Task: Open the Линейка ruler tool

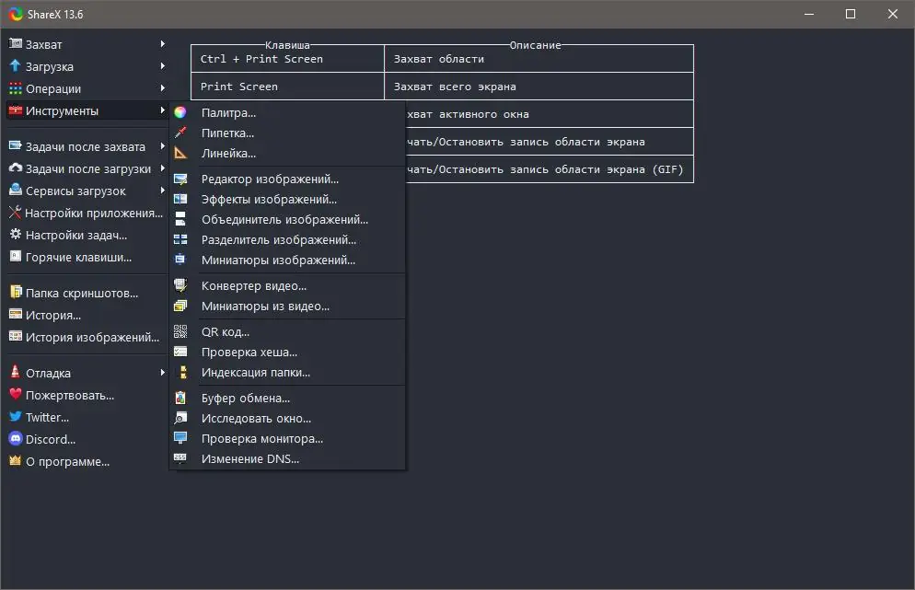Action: point(226,153)
